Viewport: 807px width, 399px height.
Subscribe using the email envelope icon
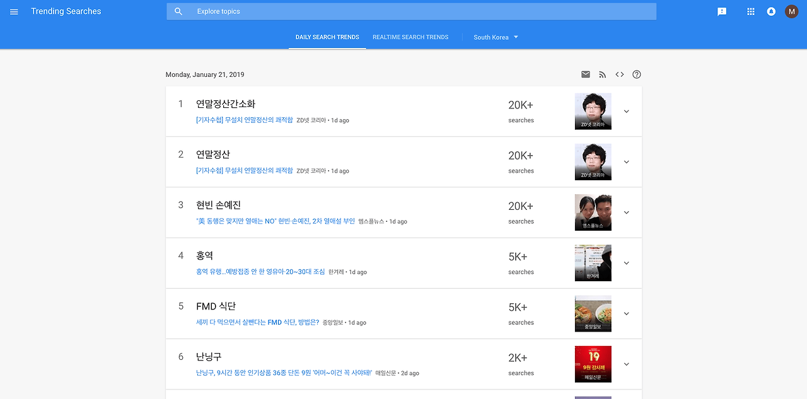585,74
